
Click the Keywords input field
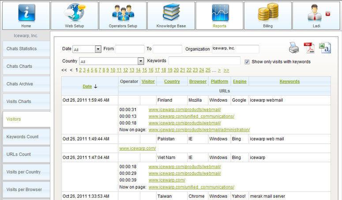204,61
